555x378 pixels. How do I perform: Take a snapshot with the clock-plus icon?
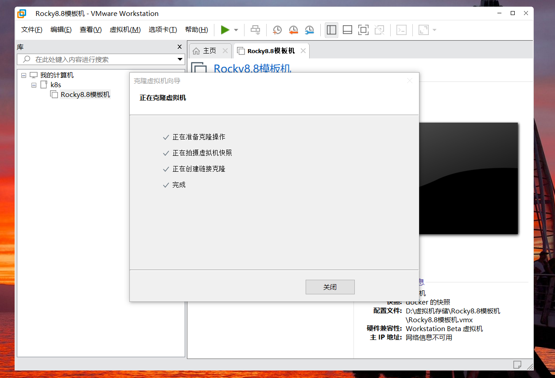tap(277, 30)
